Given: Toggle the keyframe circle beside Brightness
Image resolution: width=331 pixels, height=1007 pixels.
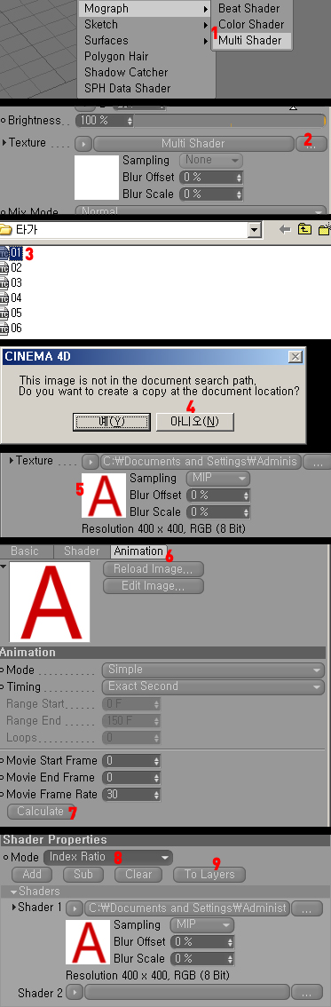Looking at the screenshot, I should [x=4, y=120].
